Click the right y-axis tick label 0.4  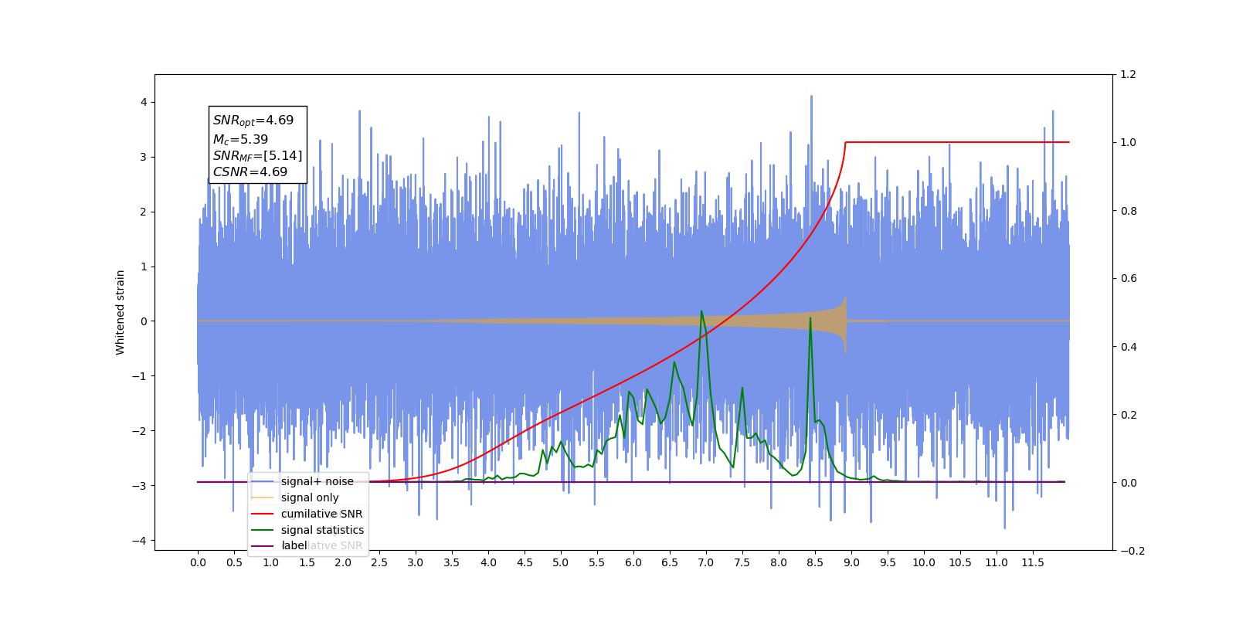point(1129,347)
